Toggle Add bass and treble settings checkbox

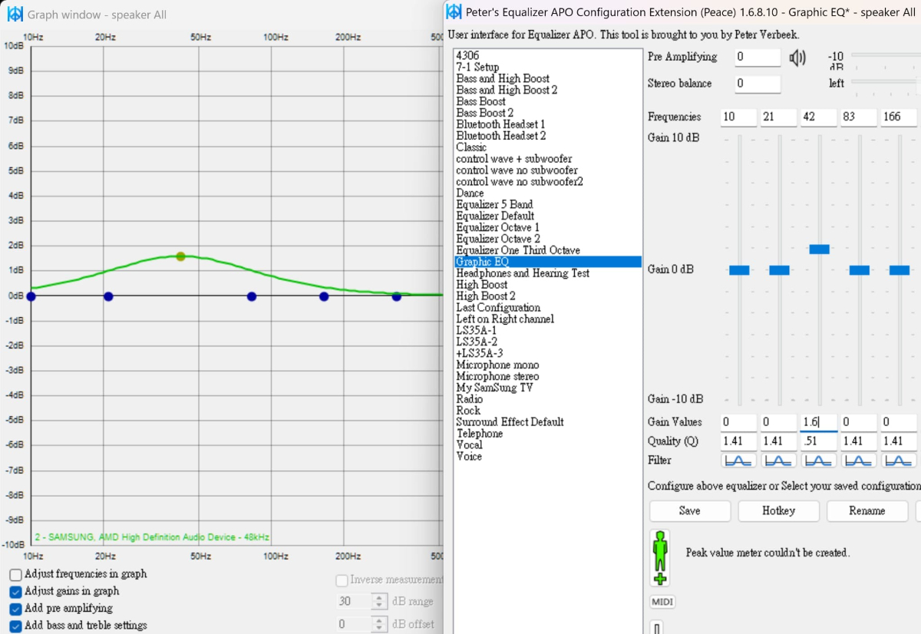click(15, 626)
